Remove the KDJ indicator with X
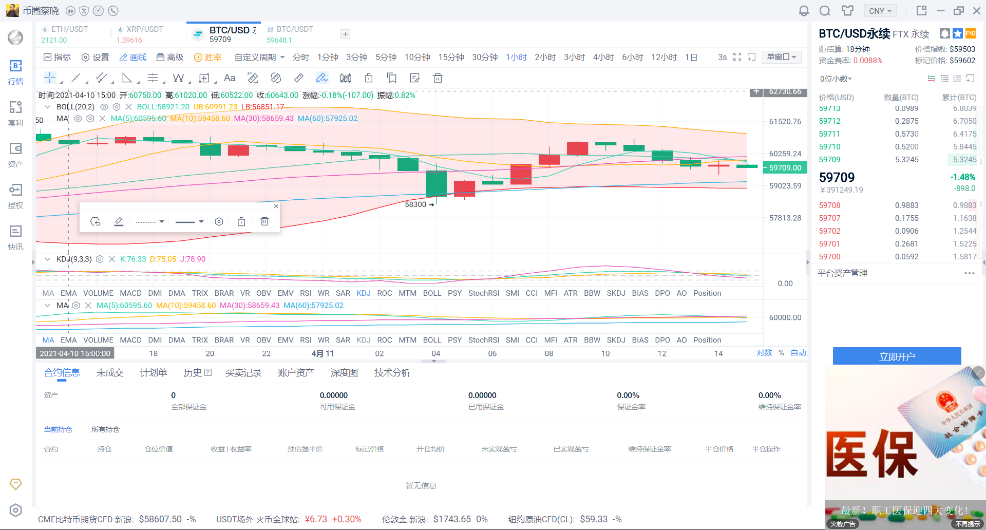 point(112,259)
